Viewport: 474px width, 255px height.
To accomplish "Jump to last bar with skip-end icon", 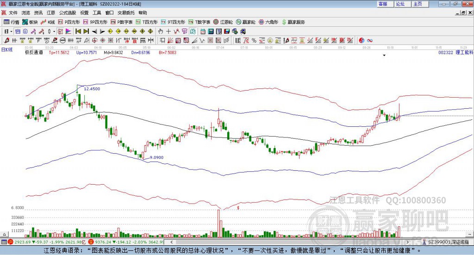I will pos(86,31).
